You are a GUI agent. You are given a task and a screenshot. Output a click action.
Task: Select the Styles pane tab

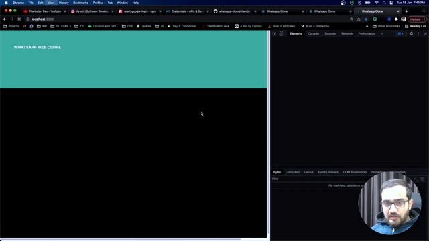pyautogui.click(x=277, y=172)
